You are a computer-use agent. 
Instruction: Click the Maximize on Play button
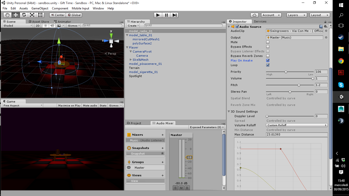(x=69, y=105)
